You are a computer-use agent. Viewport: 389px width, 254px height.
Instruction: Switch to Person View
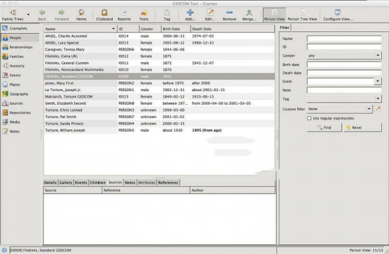click(x=274, y=15)
